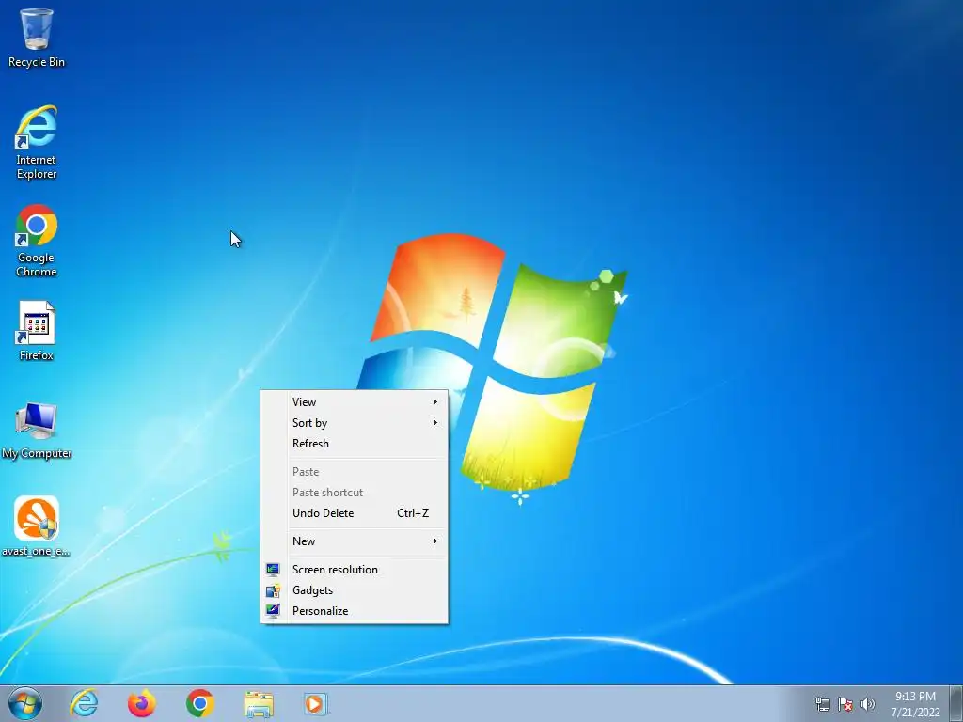Expand the View submenu
This screenshot has width=963, height=722.
(355, 402)
